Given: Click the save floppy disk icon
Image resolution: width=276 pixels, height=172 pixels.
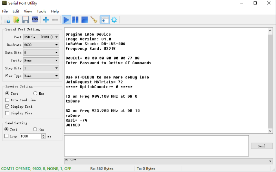Looking at the screenshot, I should (26, 20).
